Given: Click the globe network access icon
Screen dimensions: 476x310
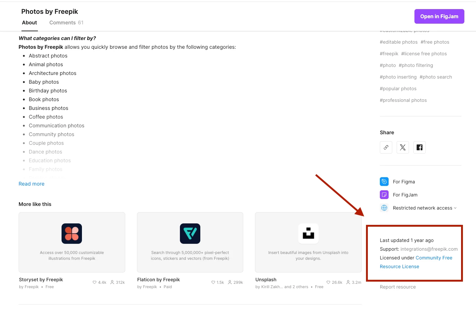Looking at the screenshot, I should pos(384,208).
